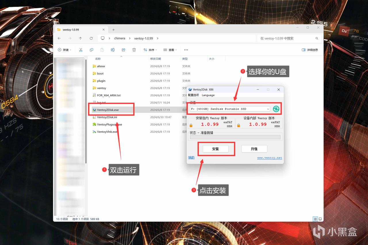The height and width of the screenshot is (245, 368).
Task: Switch to large thumbnails view in status bar
Action: click(320, 219)
